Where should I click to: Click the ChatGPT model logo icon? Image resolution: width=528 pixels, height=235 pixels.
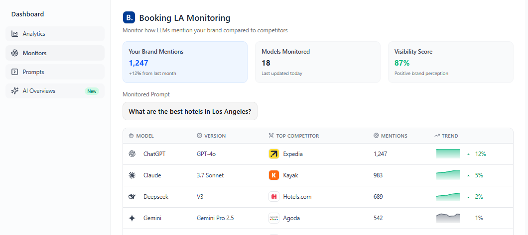pyautogui.click(x=132, y=154)
